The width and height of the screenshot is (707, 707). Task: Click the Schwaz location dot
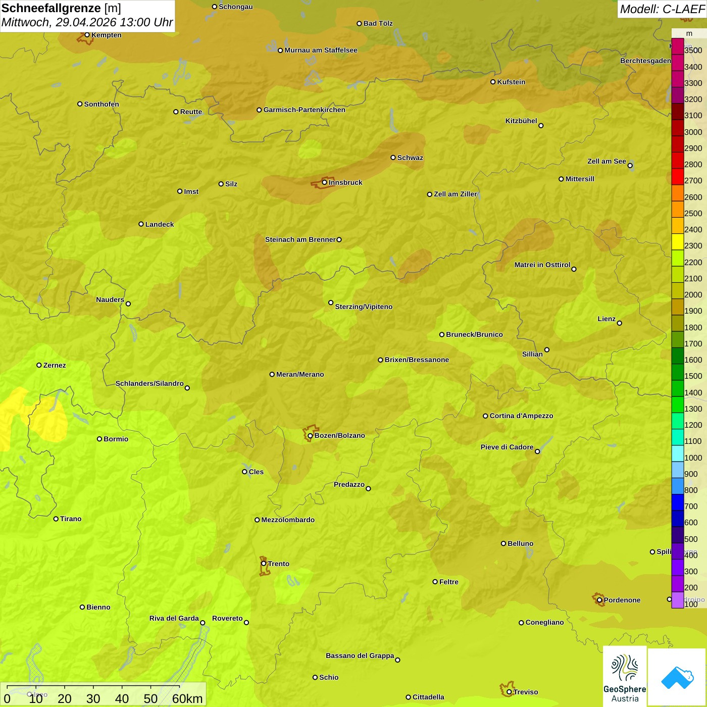coord(393,158)
